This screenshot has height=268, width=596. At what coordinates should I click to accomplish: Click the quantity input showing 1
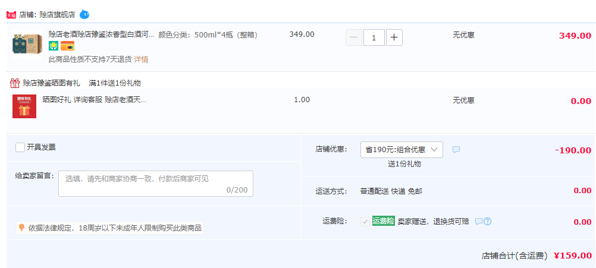click(374, 37)
